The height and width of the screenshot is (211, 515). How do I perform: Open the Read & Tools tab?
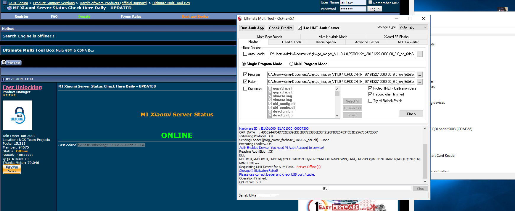tap(292, 42)
